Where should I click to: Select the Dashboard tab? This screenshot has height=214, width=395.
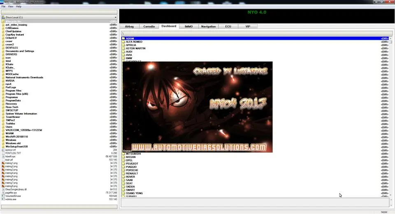pos(169,26)
